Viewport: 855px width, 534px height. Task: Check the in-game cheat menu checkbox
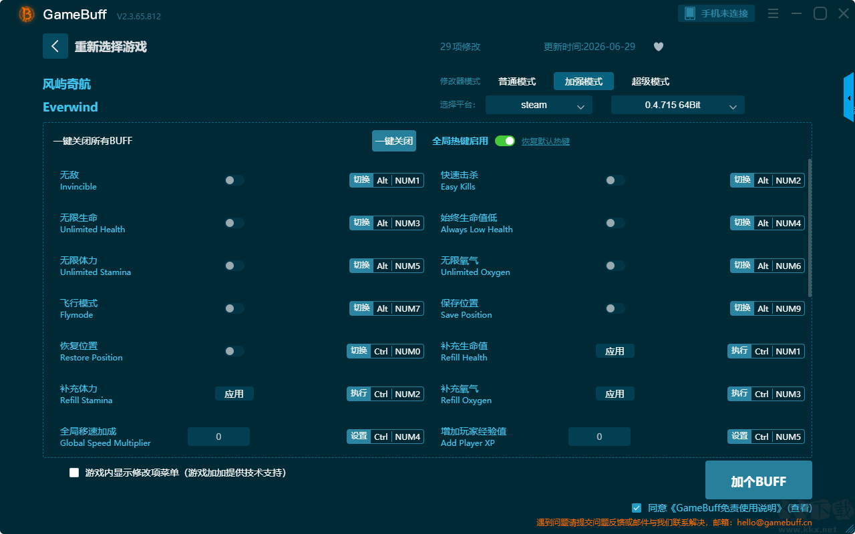(74, 473)
